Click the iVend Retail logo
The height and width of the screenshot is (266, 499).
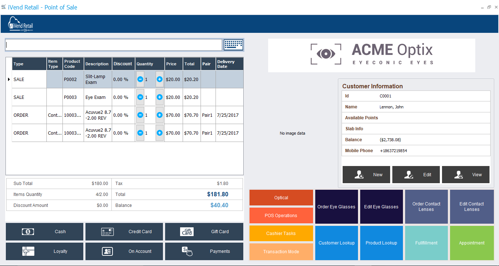click(x=21, y=24)
